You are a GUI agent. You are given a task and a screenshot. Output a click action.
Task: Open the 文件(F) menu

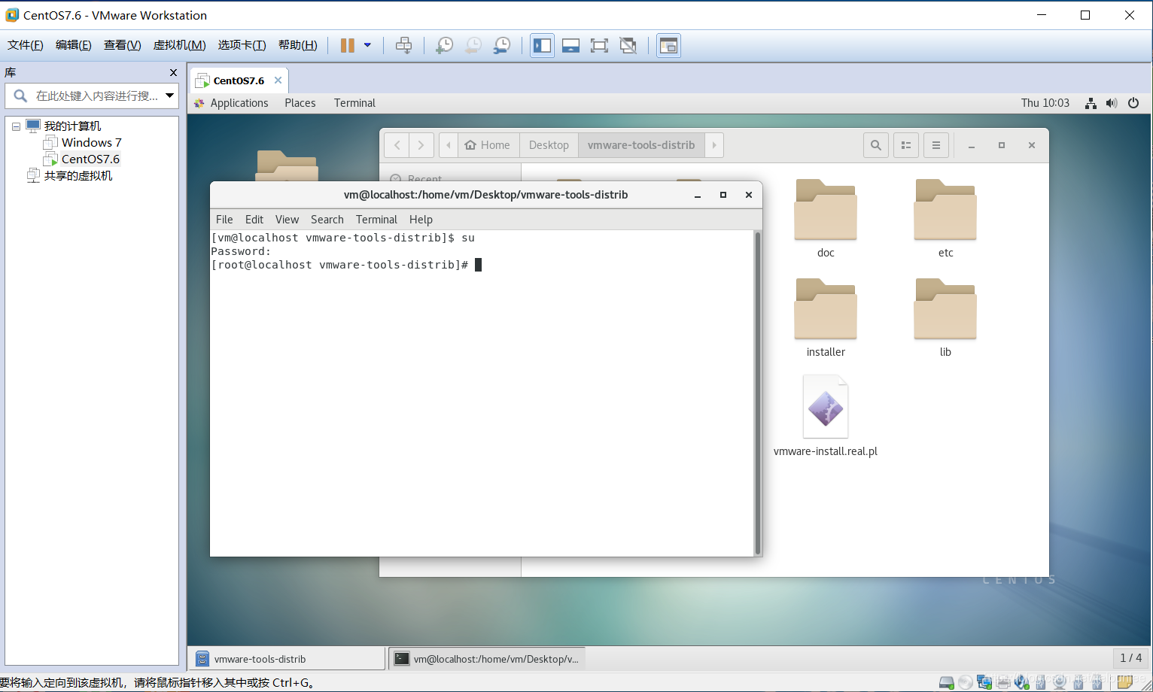point(25,45)
